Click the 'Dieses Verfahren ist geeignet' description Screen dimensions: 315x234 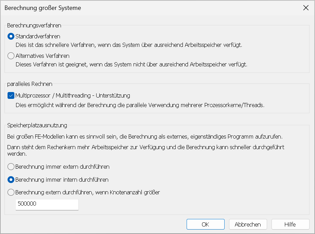pyautogui.click(x=131, y=64)
